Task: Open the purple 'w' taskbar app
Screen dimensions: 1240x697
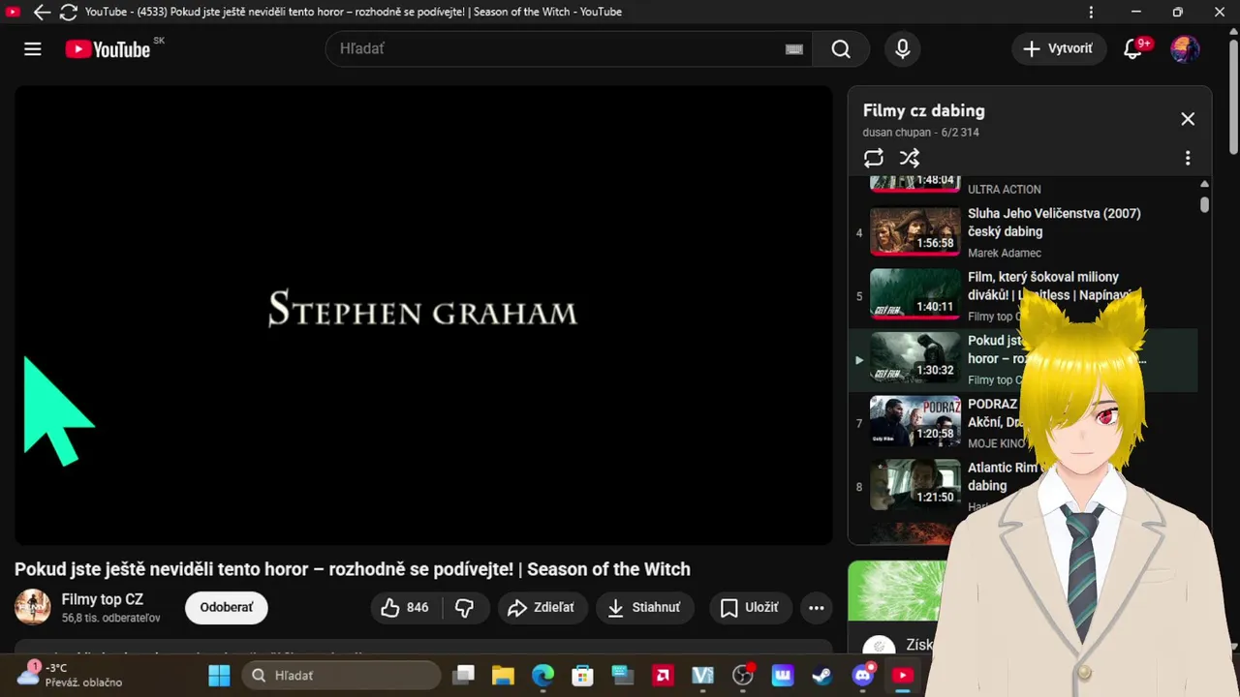Action: tap(783, 675)
